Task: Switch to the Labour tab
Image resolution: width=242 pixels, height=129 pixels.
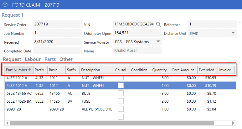Action: [x=33, y=59]
